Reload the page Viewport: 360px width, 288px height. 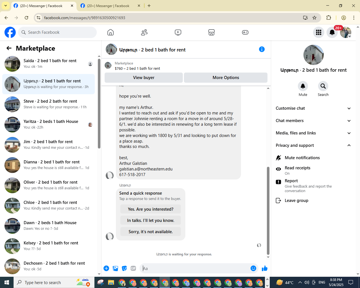click(x=26, y=18)
